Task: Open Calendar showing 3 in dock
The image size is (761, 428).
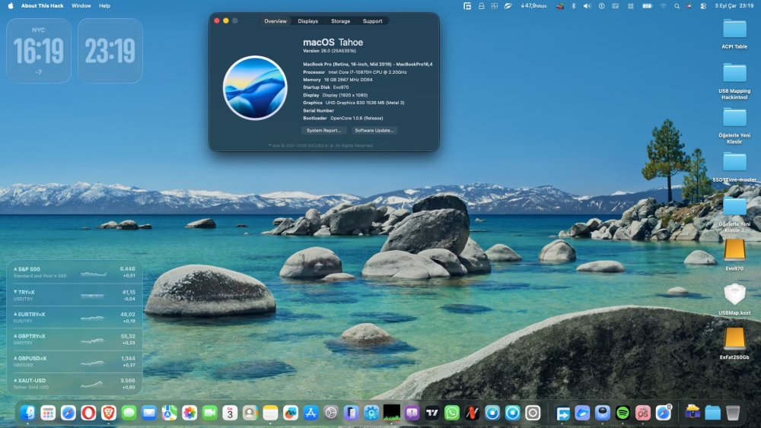Action: pos(230,413)
